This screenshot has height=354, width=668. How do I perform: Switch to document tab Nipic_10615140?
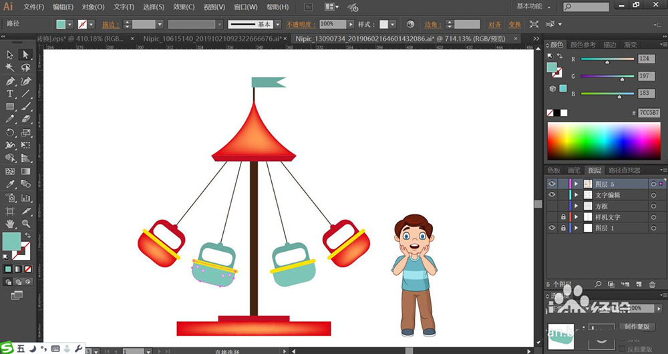point(212,38)
